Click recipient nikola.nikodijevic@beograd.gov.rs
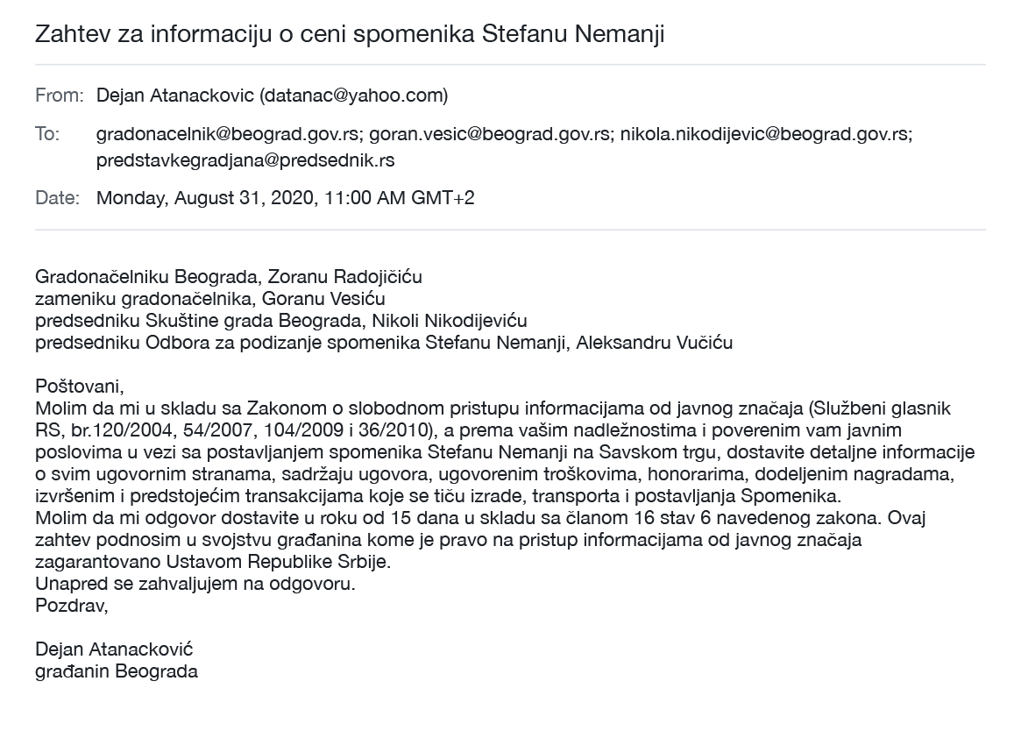This screenshot has height=738, width=1021. pyautogui.click(x=766, y=134)
